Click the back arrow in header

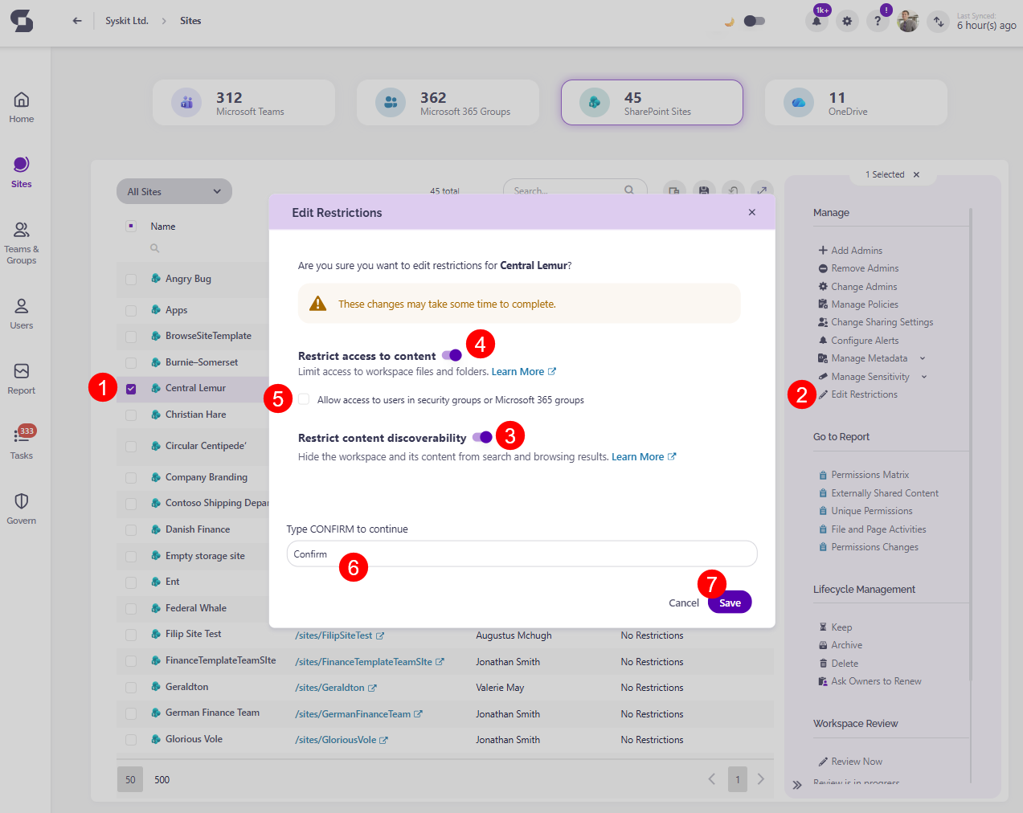77,21
